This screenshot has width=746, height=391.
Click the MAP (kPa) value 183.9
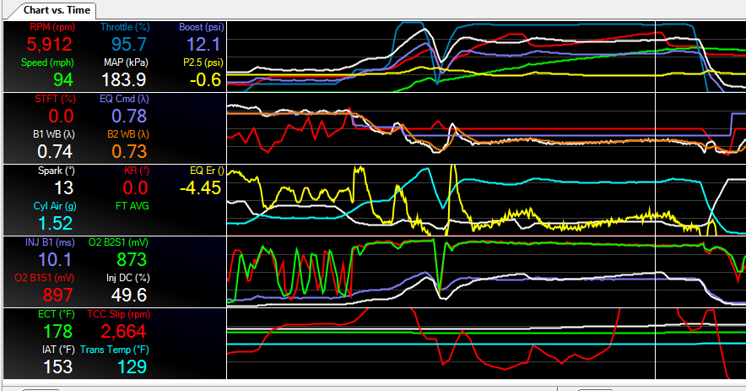124,79
